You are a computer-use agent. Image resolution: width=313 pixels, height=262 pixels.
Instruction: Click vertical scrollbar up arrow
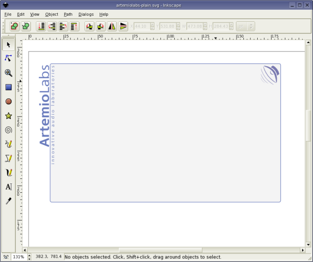pos(308,43)
